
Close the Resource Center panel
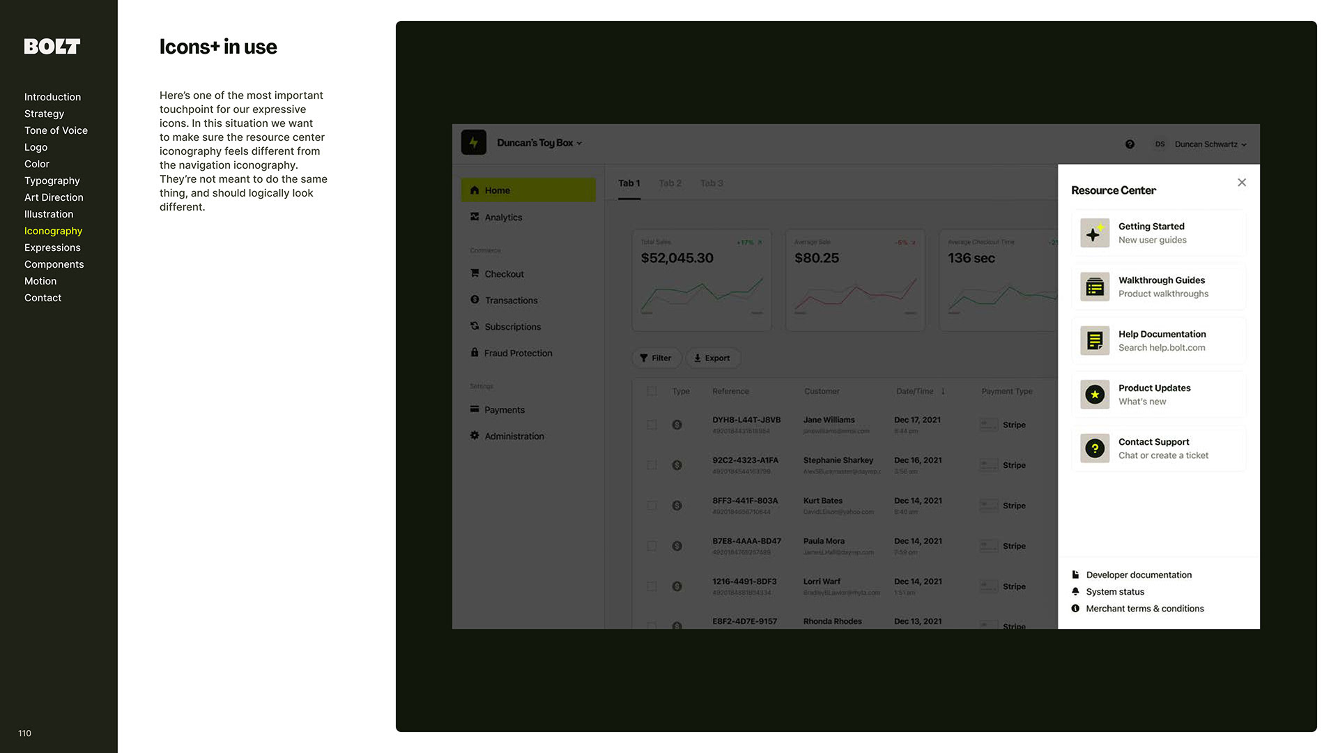(x=1241, y=183)
